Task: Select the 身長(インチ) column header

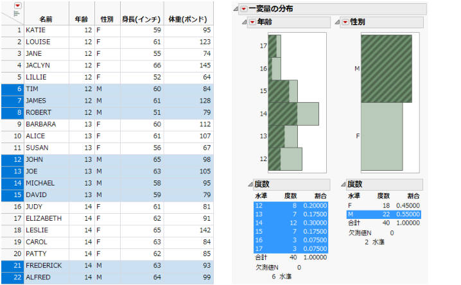Action: 142,19
